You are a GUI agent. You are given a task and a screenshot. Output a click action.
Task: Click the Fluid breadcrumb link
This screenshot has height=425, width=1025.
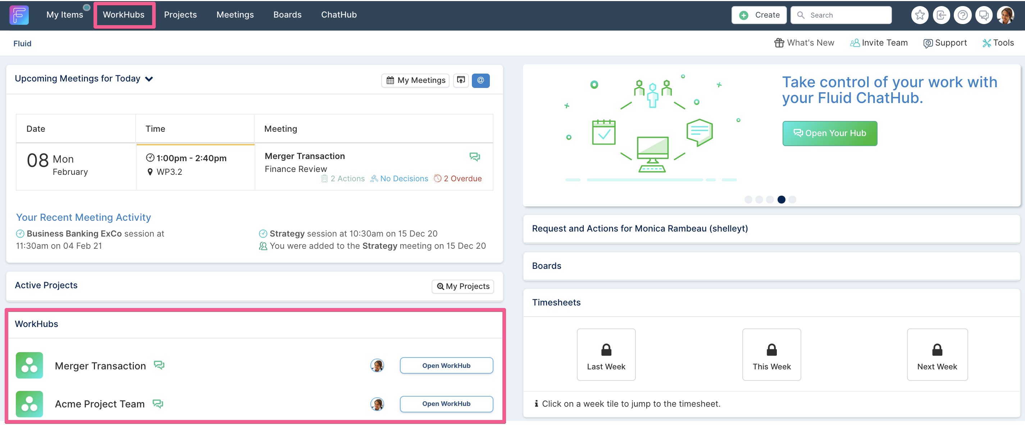[22, 44]
